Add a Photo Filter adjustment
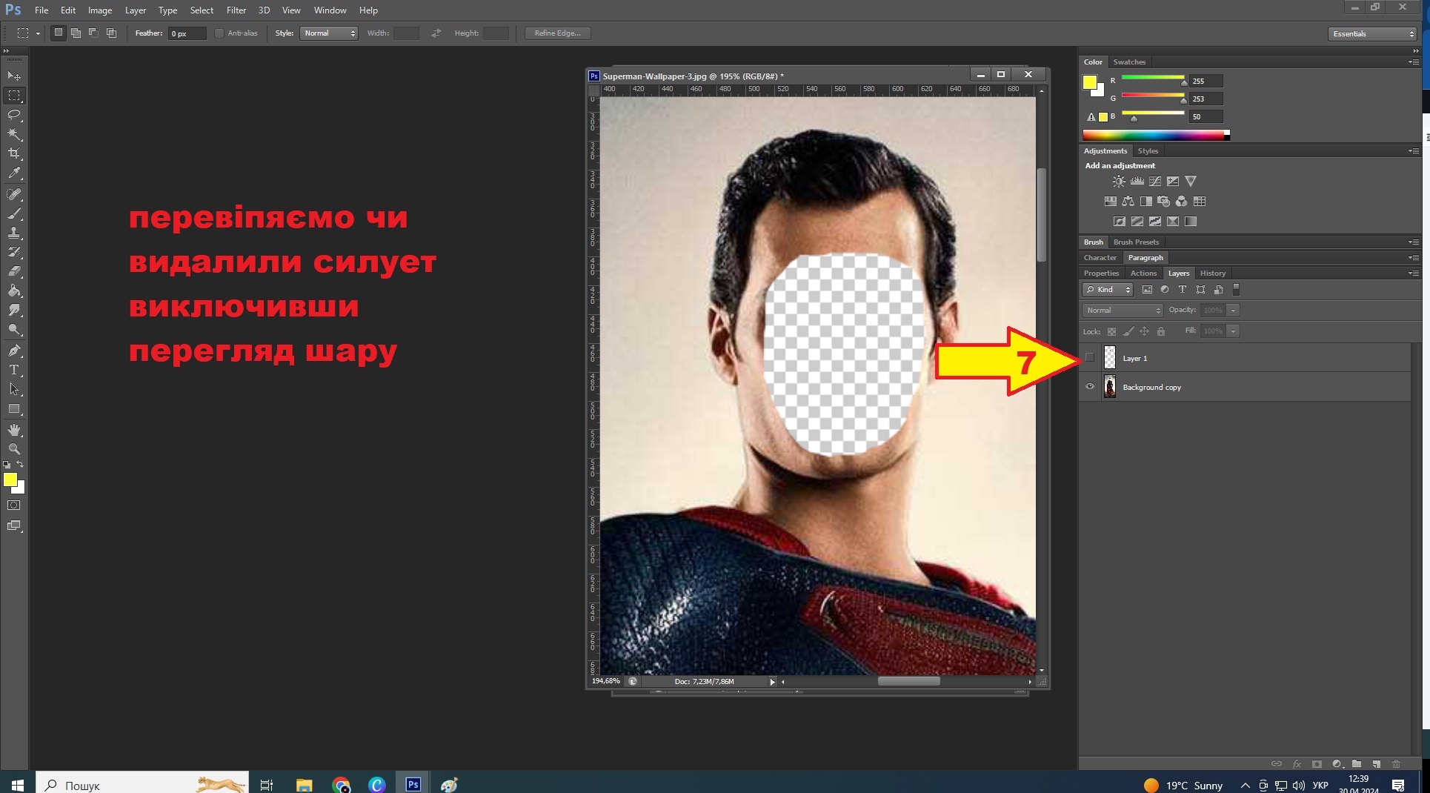This screenshot has height=793, width=1430. [x=1163, y=201]
